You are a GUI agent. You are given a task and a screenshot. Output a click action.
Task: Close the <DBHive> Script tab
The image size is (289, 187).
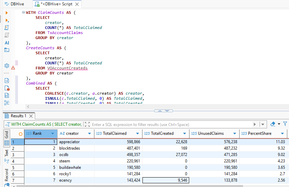(x=77, y=4)
